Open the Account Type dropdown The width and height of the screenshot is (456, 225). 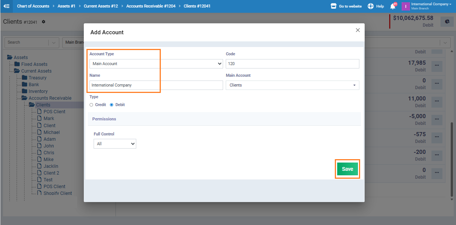[x=156, y=64]
